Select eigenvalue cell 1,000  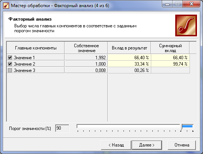[x=86, y=64]
